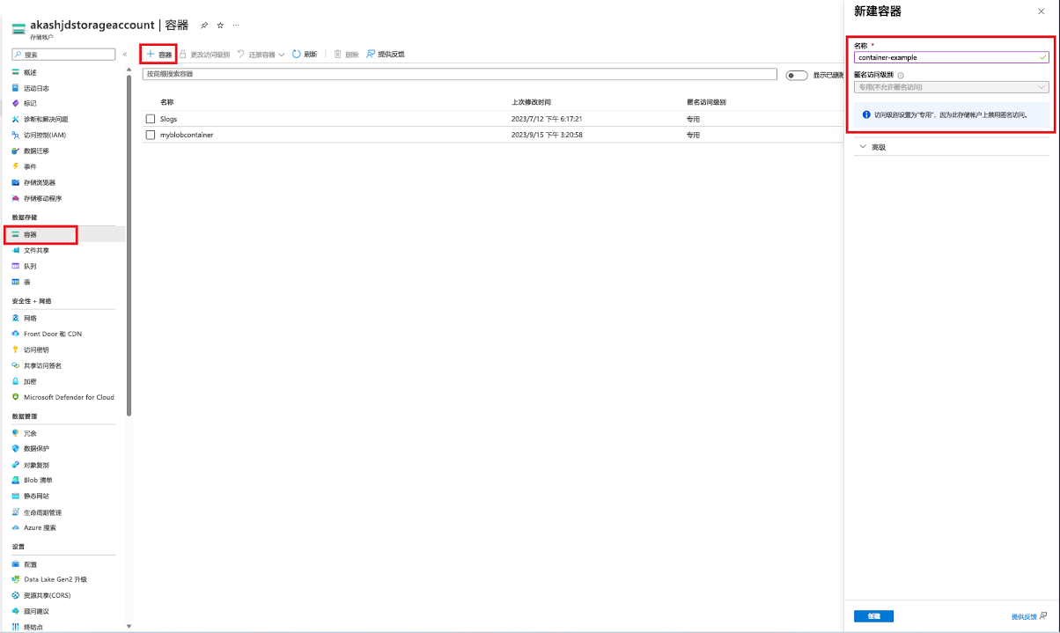Open 提供反馈 link at panel bottom

1029,616
